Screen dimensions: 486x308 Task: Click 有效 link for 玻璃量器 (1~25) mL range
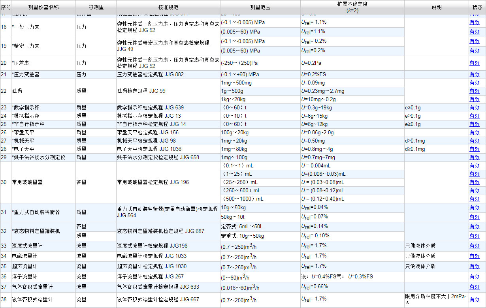(475, 174)
